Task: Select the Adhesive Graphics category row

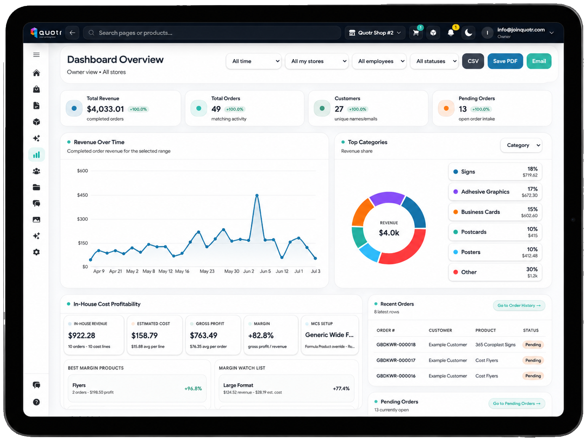Action: 495,192
